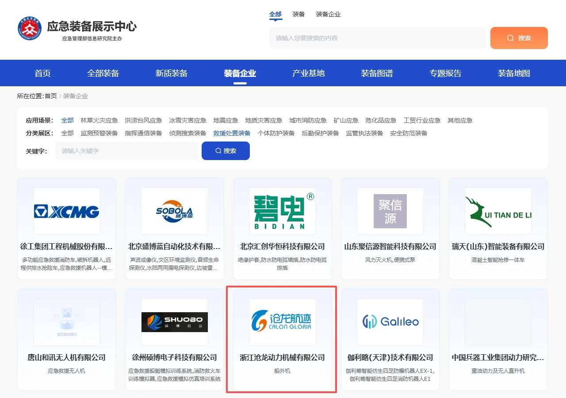The height and width of the screenshot is (398, 566).
Task: Open 徐工集团工程机械股份有限… company title
Action: pyautogui.click(x=67, y=246)
